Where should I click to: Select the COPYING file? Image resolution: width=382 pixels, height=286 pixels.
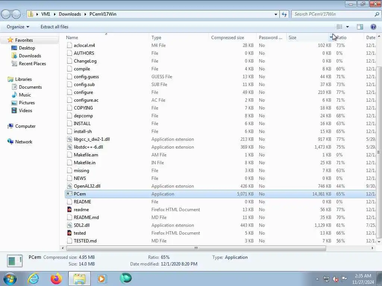(83, 108)
